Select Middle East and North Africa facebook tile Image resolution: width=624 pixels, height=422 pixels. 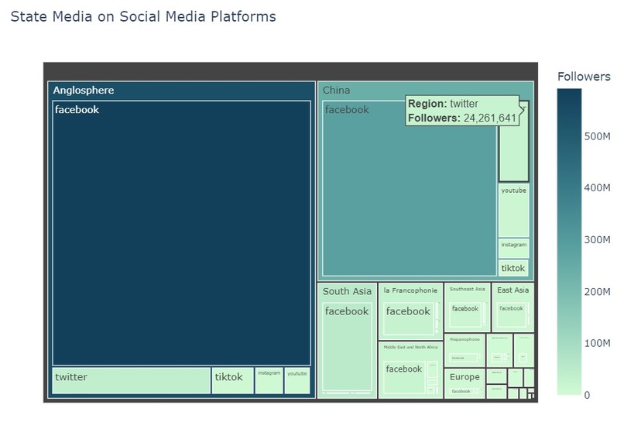coord(405,377)
